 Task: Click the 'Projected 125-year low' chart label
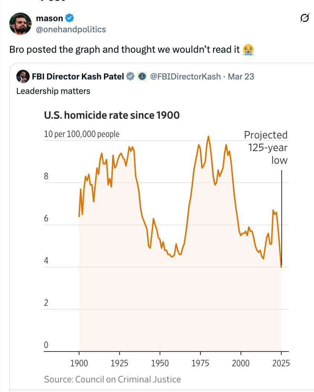(266, 147)
